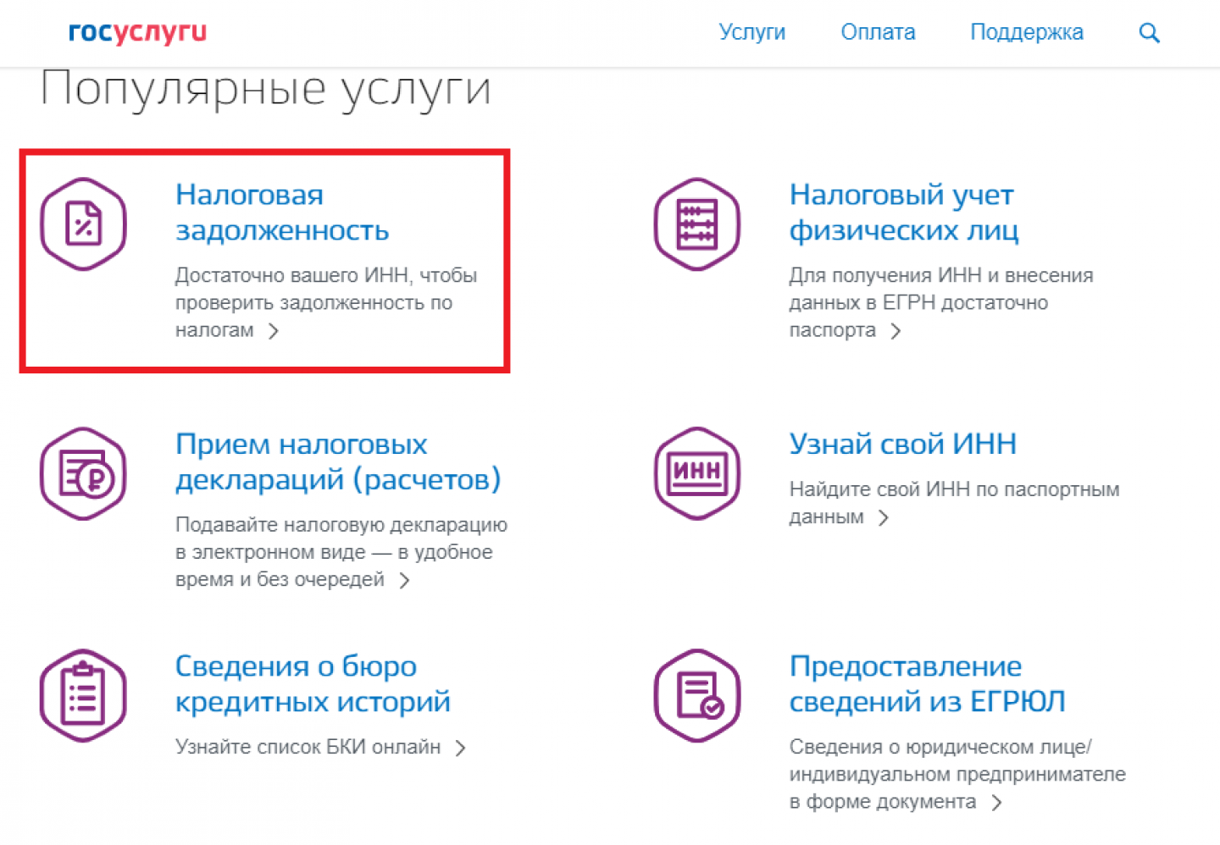Click the chevron after 'Узнайте список БКИ онлайн'
The width and height of the screenshot is (1220, 845).
460,748
